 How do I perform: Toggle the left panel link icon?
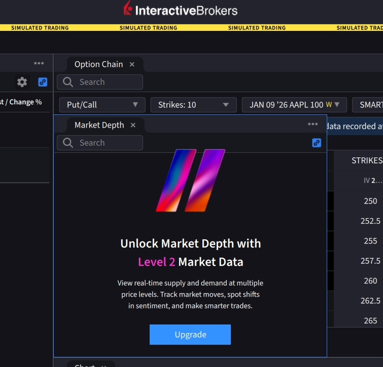43,82
